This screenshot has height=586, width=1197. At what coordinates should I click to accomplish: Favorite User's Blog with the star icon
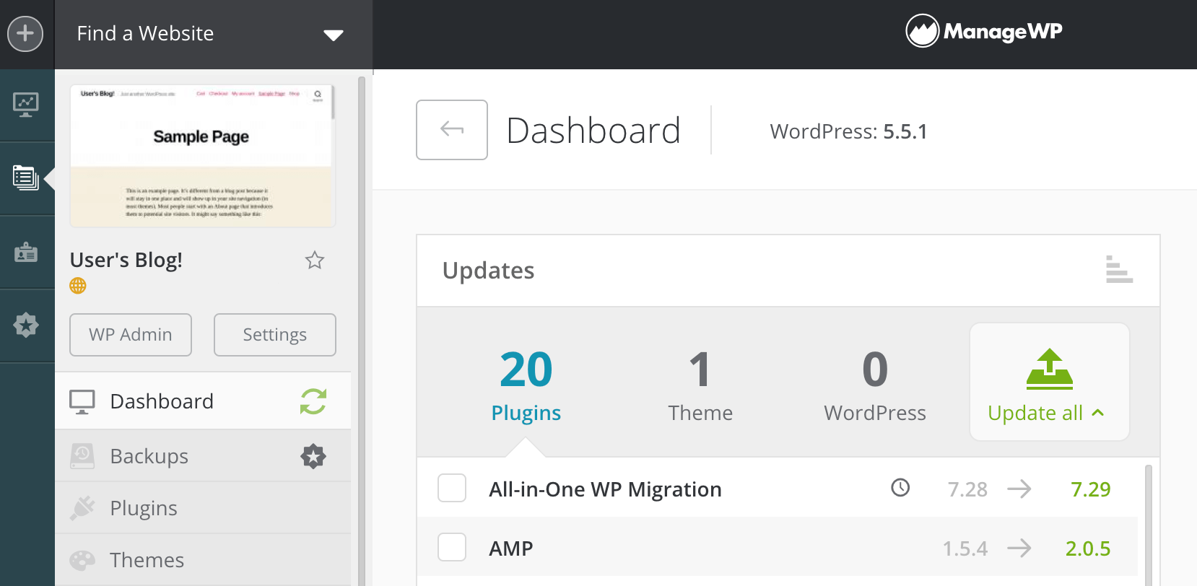(315, 260)
